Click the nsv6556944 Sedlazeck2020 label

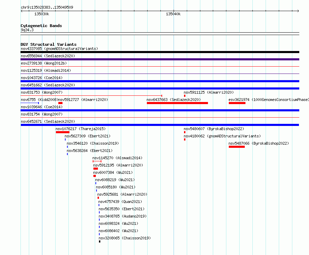(48, 56)
